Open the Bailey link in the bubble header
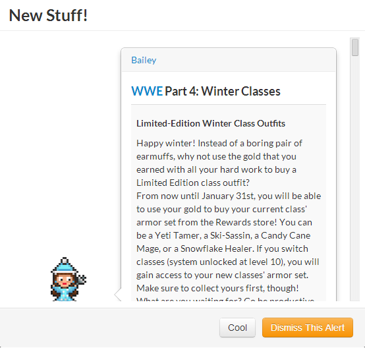Viewport: 365px width, 348px height. click(144, 60)
